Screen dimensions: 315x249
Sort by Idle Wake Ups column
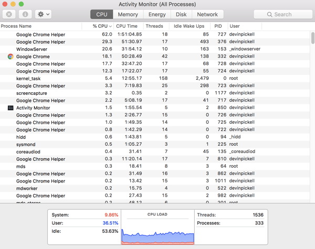pos(190,26)
